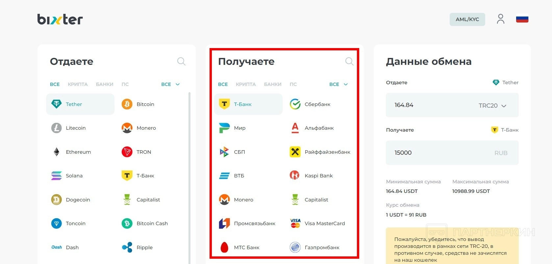Focus the 15000 RUB receive amount field
The width and height of the screenshot is (552, 264).
[452, 153]
